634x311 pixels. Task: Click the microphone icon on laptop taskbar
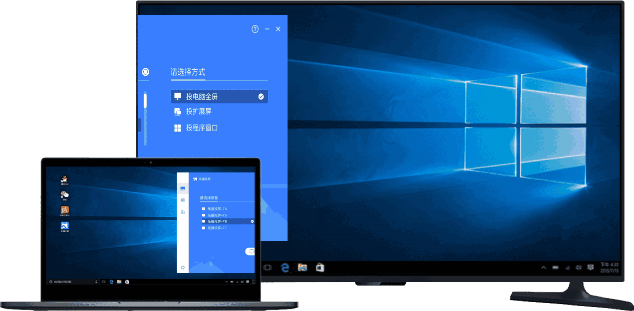click(96, 282)
